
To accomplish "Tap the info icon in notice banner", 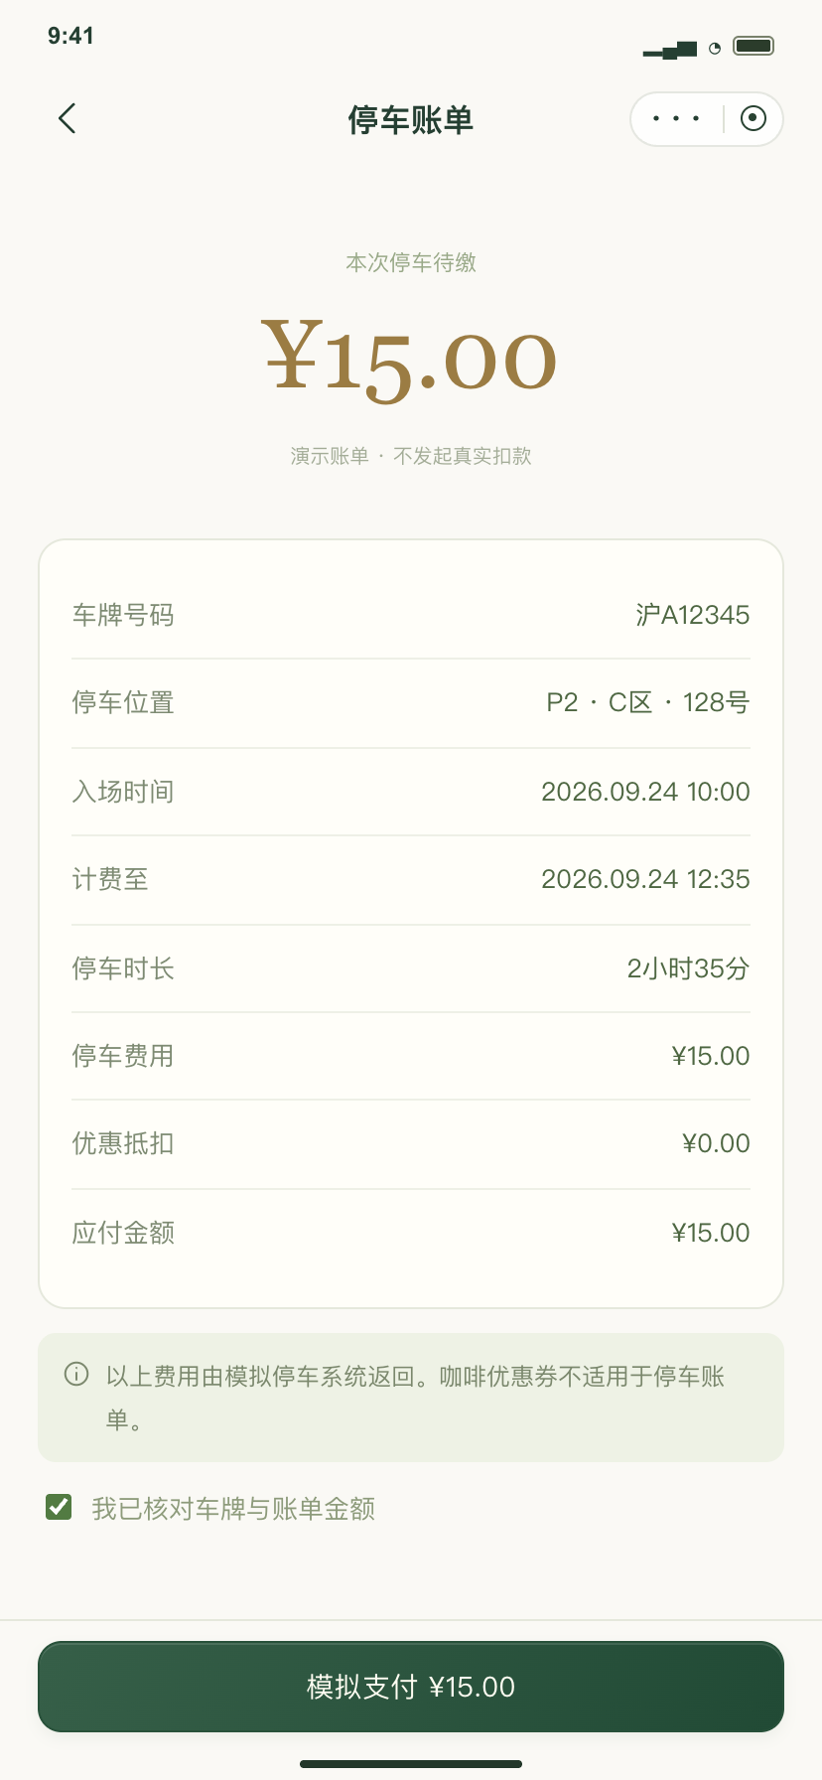I will point(76,1374).
